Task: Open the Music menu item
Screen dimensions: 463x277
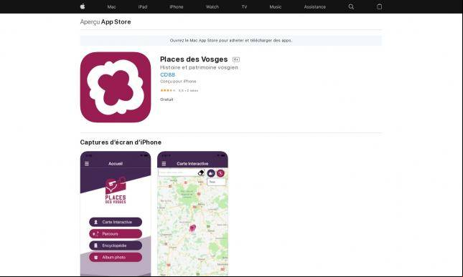Action: pyautogui.click(x=275, y=6)
